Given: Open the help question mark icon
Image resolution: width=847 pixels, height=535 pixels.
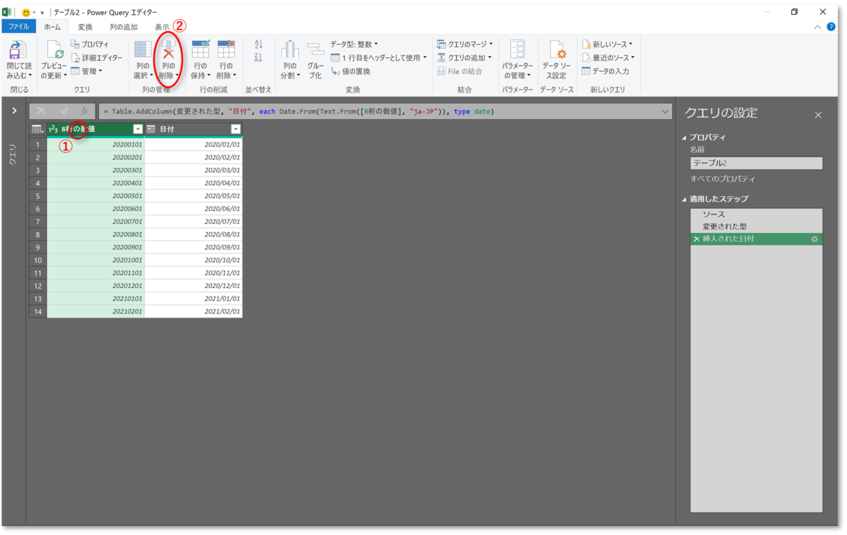Looking at the screenshot, I should pos(831,27).
